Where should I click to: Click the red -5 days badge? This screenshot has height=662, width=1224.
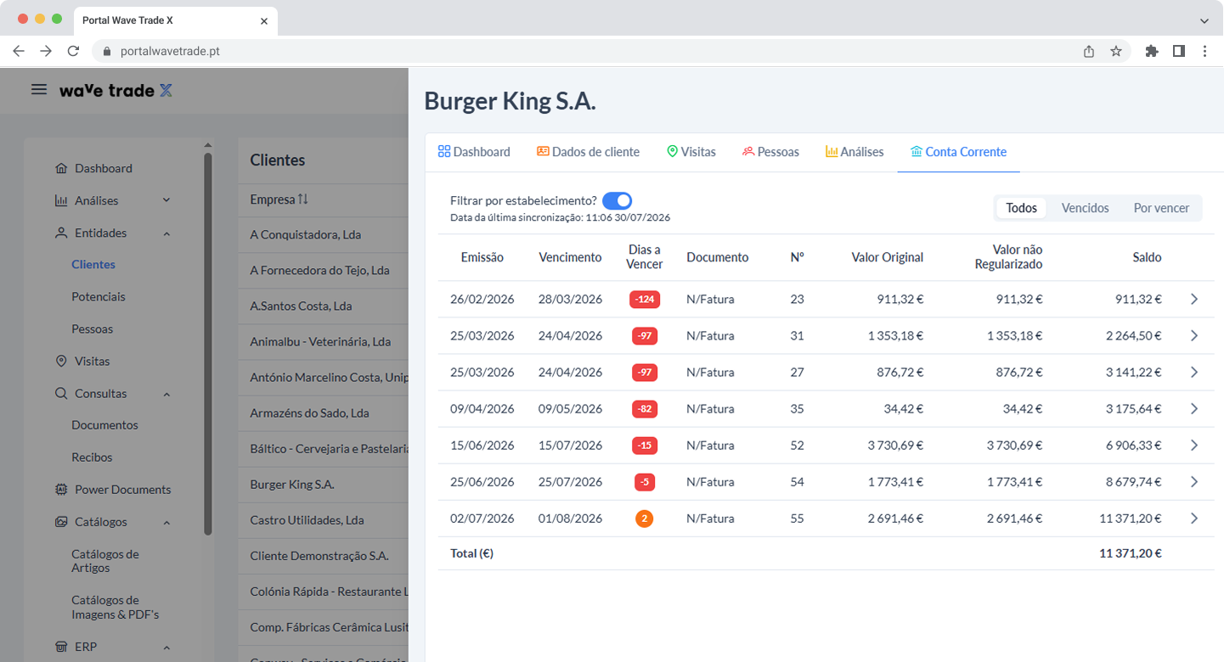click(x=645, y=482)
